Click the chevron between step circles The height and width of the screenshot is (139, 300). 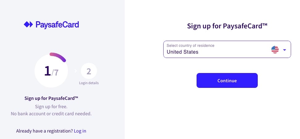(x=75, y=71)
